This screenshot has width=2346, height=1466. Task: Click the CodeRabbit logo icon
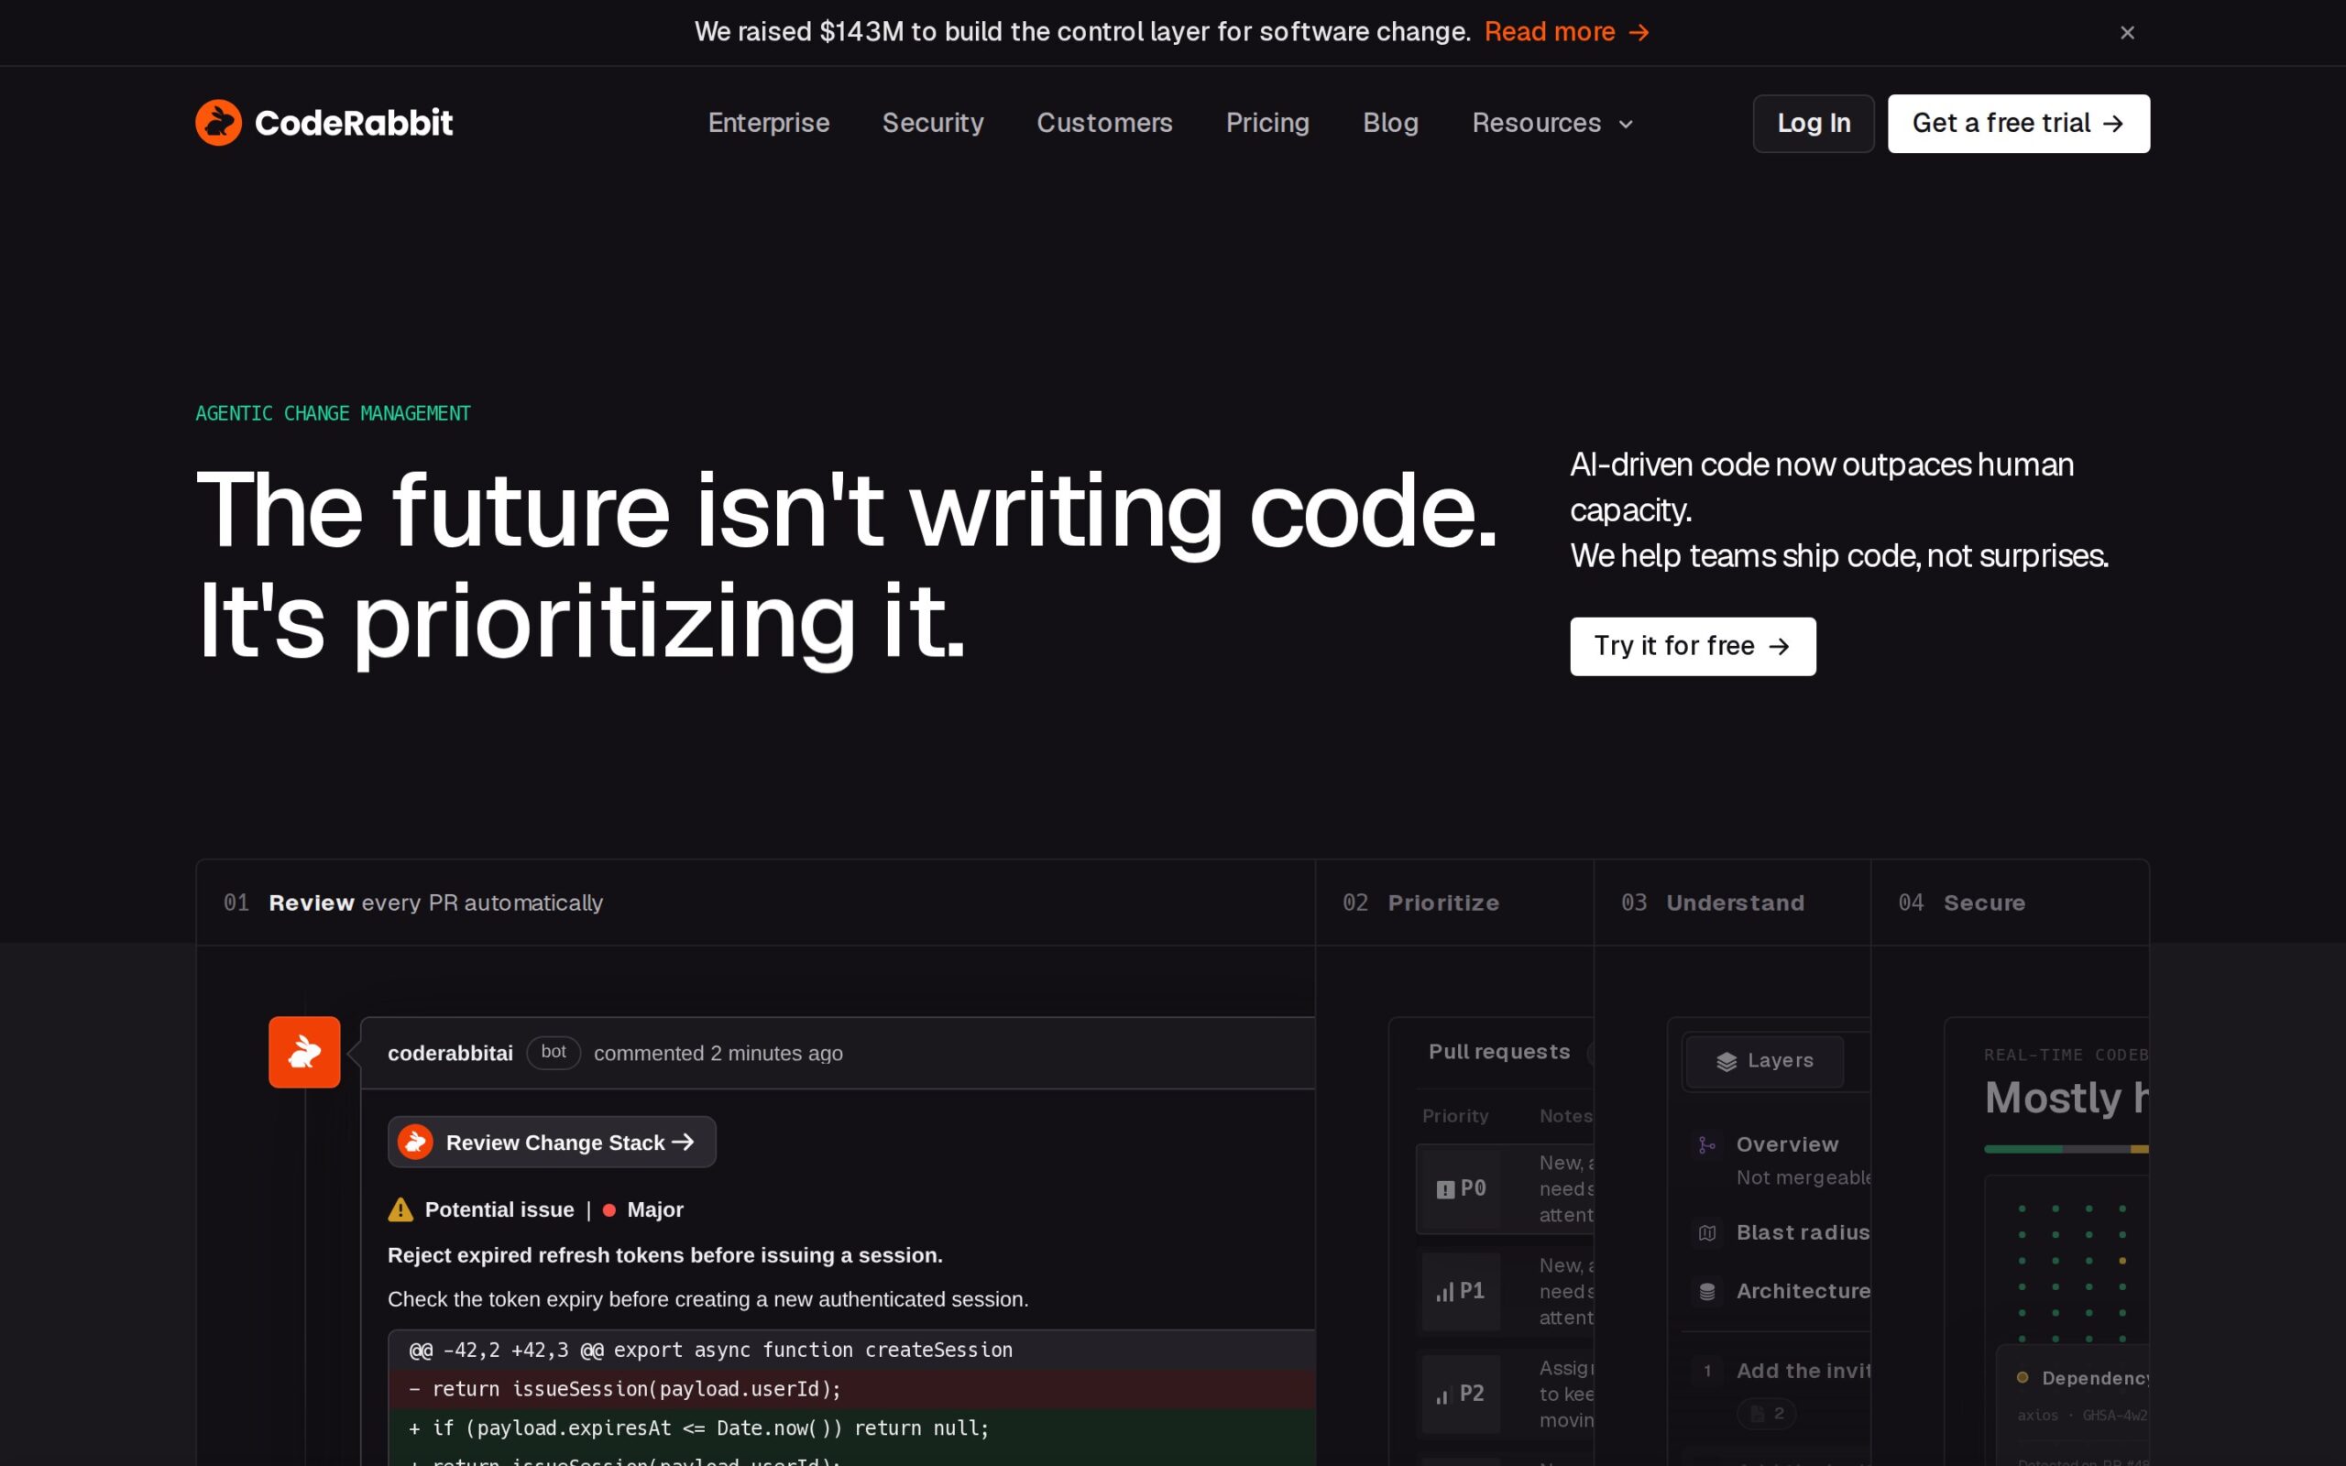[218, 123]
